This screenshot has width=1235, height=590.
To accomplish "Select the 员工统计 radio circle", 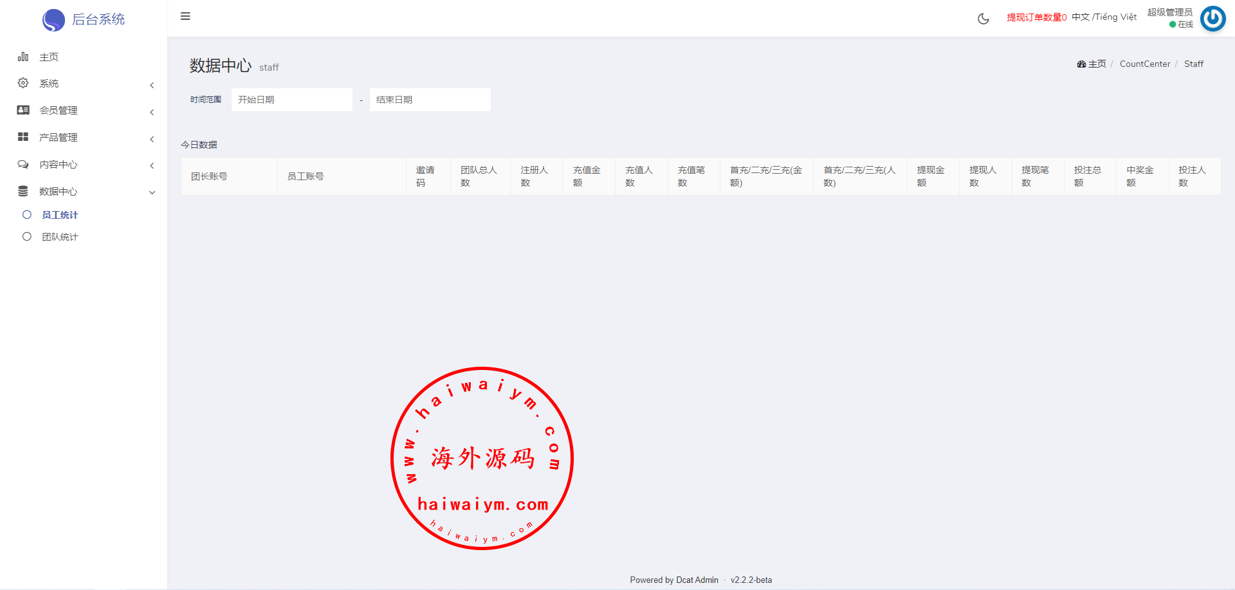I will (x=27, y=215).
